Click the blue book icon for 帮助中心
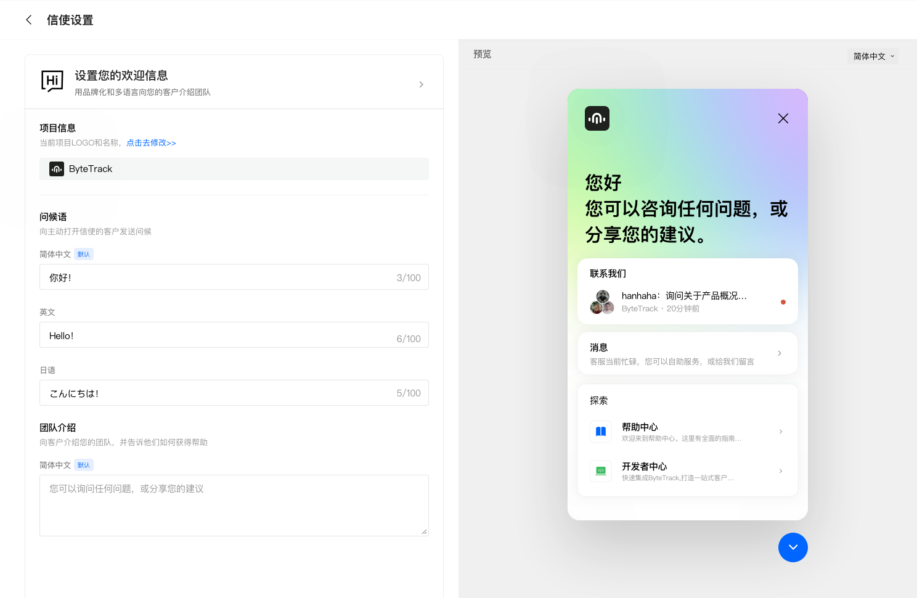The width and height of the screenshot is (917, 598). click(601, 432)
